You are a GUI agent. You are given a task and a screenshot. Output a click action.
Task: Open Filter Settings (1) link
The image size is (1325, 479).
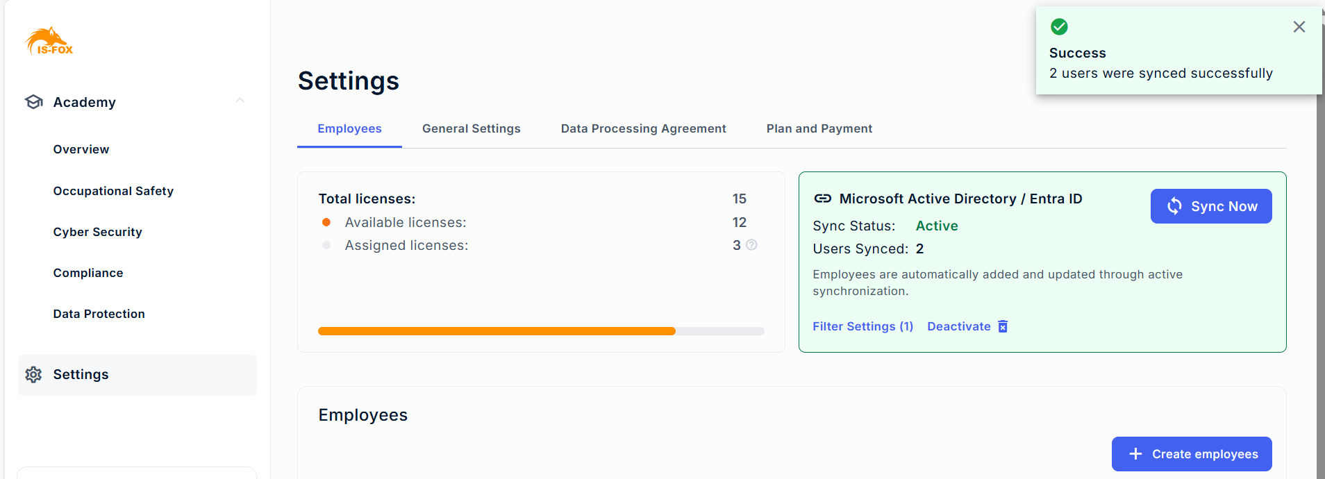point(862,326)
